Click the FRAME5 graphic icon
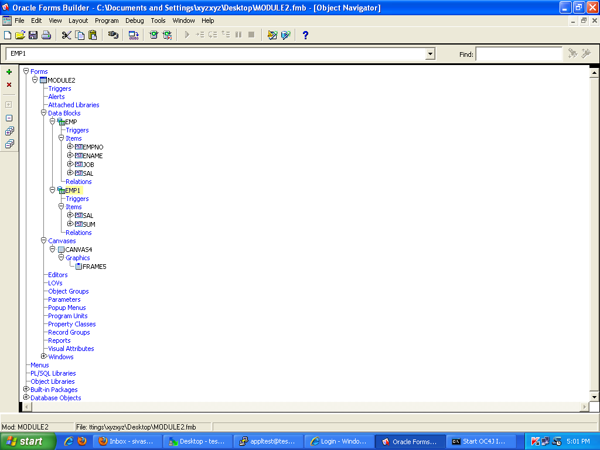This screenshot has height=450, width=600. click(x=79, y=267)
